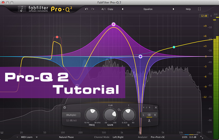Screen dimensions: 219x140
Task: Click the MIDI indicator dot
Action: pos(17,137)
